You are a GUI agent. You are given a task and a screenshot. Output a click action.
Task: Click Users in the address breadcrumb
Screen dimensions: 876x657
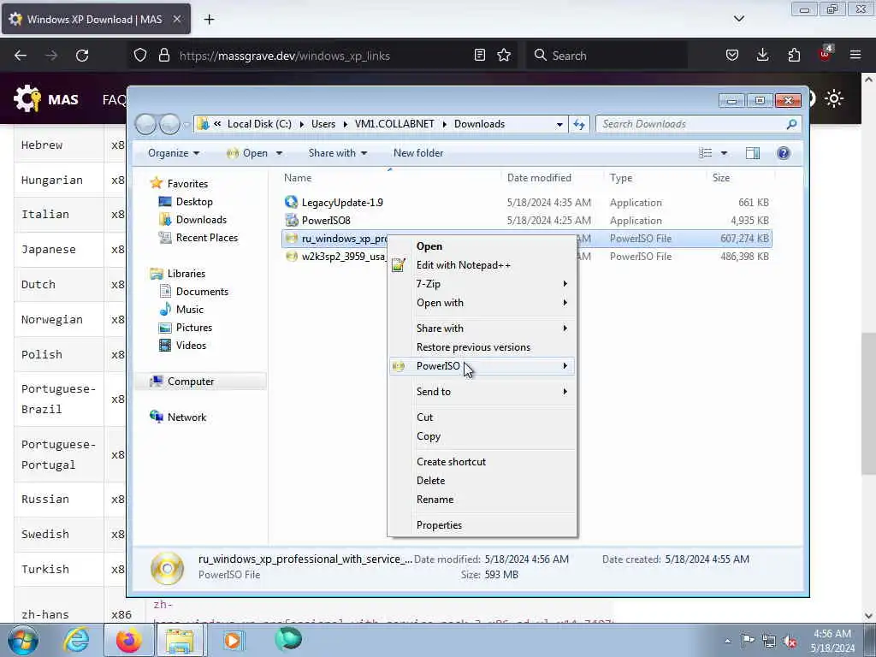click(323, 124)
